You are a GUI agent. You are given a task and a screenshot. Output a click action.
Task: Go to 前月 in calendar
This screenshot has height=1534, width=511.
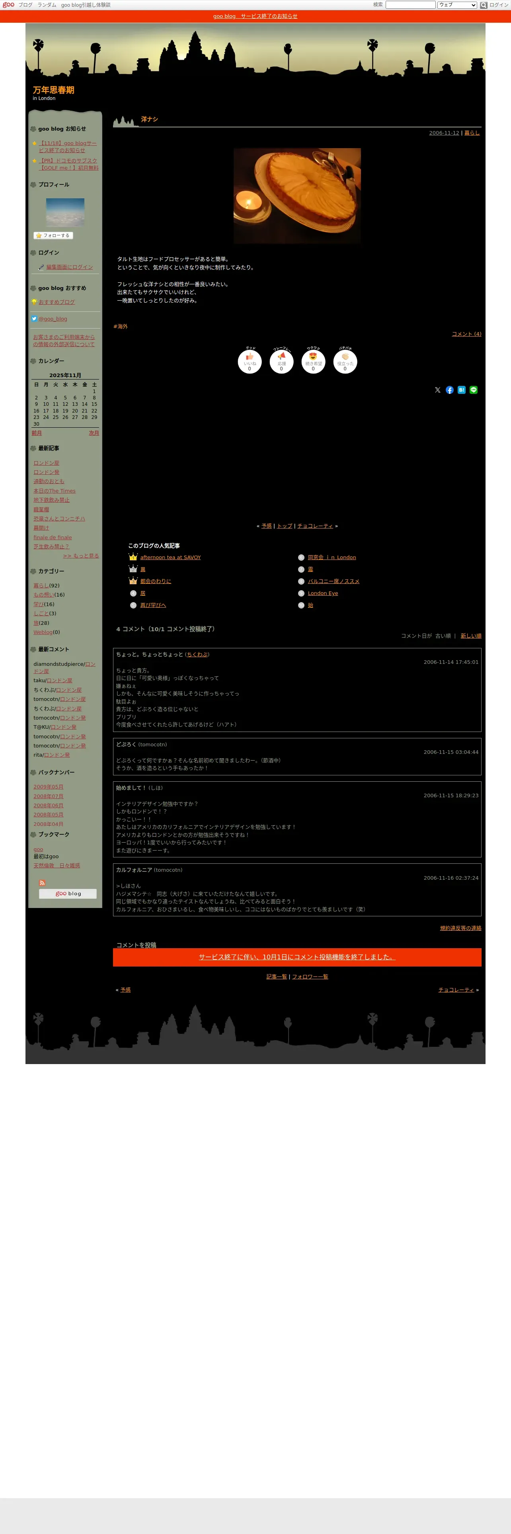(x=37, y=433)
